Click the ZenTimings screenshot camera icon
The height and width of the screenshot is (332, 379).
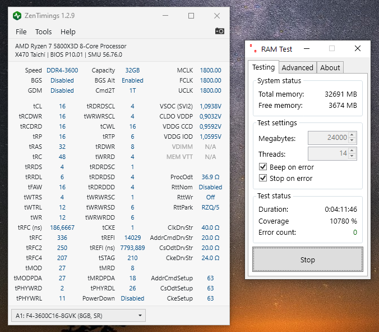tap(219, 31)
